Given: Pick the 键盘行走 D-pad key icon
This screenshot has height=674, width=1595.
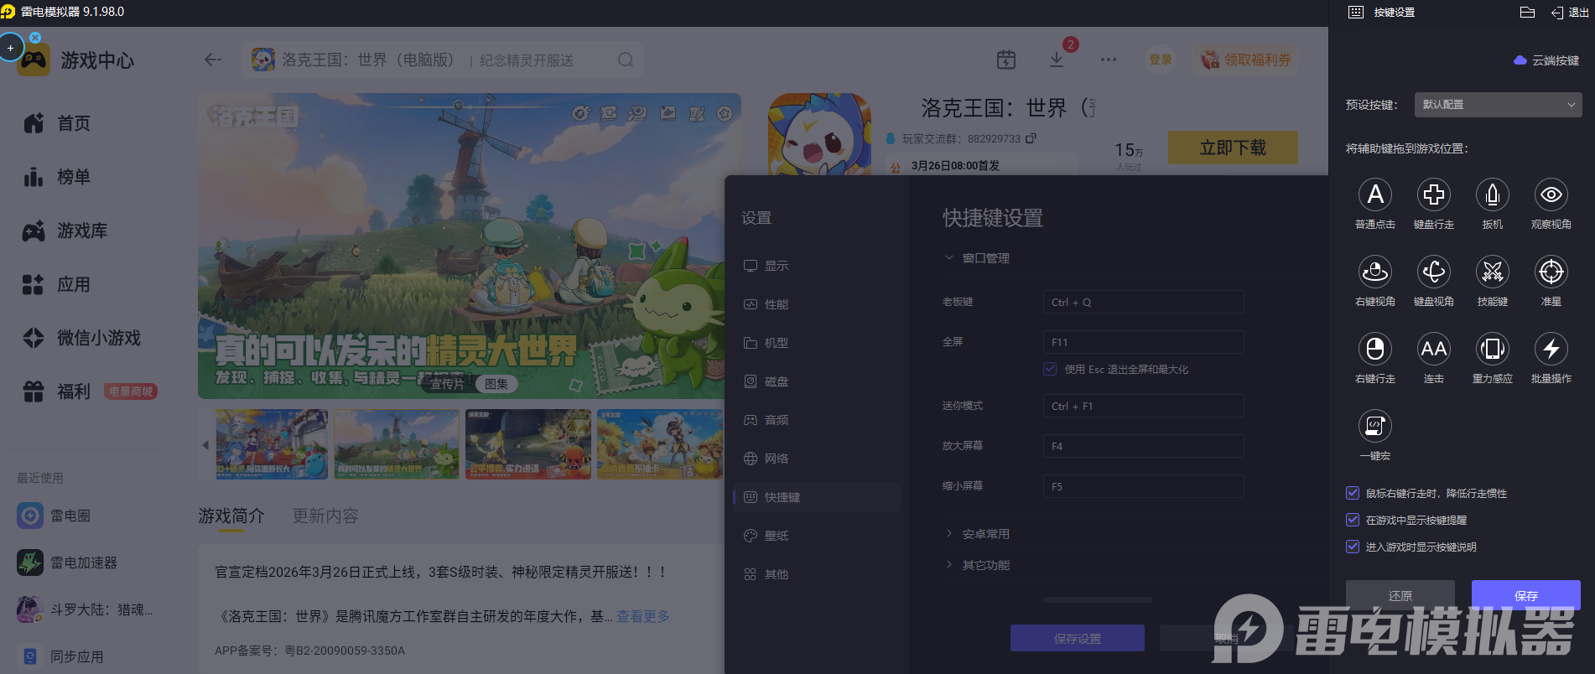Looking at the screenshot, I should pyautogui.click(x=1434, y=194).
